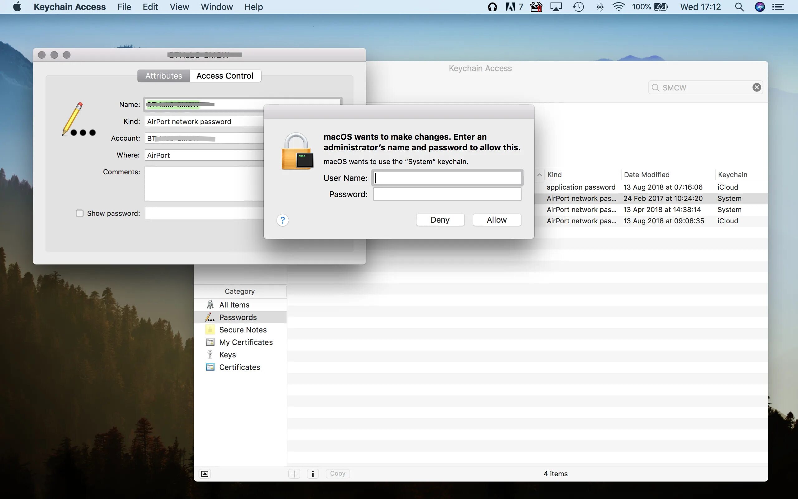Toggle the preview pane icon bottom left
Viewport: 798px width, 499px height.
coord(205,474)
